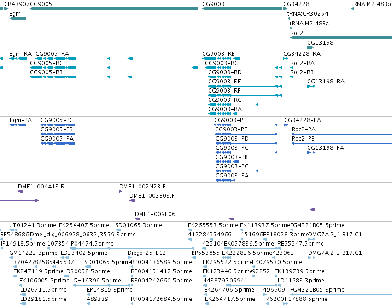The width and height of the screenshot is (392, 306).
Task: Select the CG9003-PG protein glyph
Action: [x=246, y=153]
